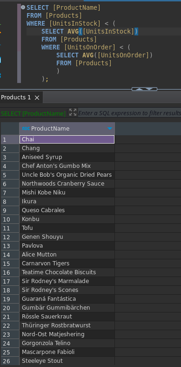The image size is (181, 367).
Task: Select the ProductName column header
Action: pos(67,129)
